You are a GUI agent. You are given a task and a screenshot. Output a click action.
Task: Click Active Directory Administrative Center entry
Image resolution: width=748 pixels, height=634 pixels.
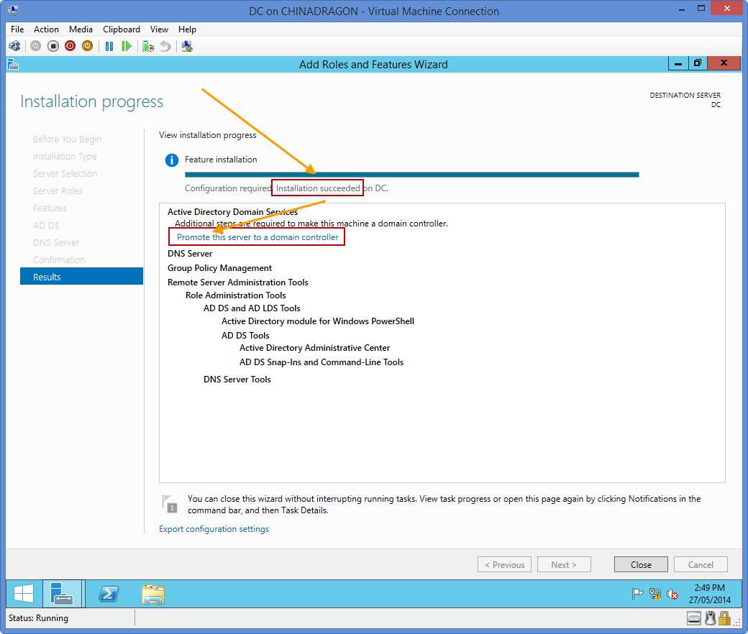pyautogui.click(x=315, y=347)
